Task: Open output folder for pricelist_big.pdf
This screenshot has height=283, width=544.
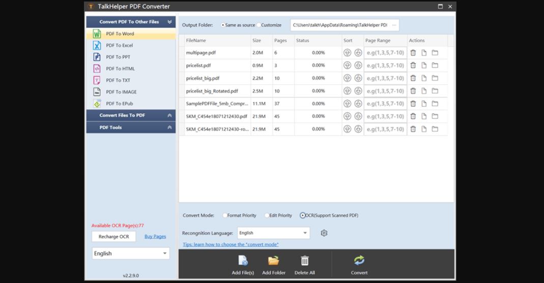Action: (435, 78)
